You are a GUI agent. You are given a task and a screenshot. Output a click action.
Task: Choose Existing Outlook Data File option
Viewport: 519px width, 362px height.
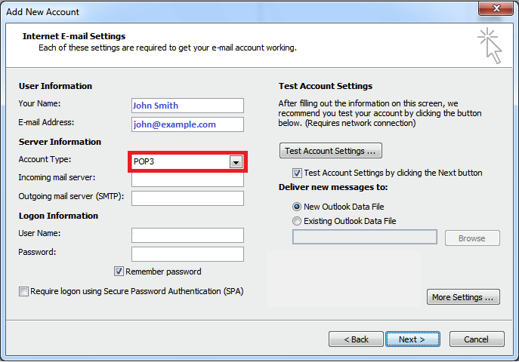click(x=297, y=221)
